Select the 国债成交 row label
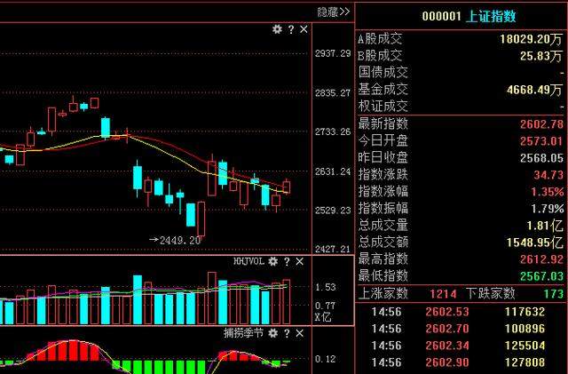The image size is (568, 374). 383,72
